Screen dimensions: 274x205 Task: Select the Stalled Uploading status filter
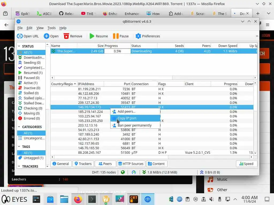point(31,98)
